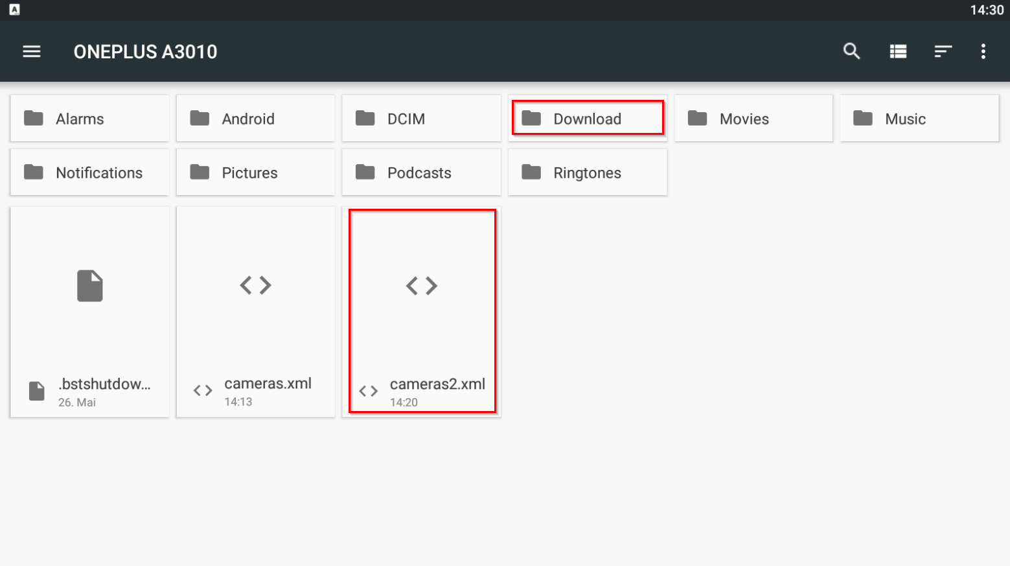Open the Notifications folder
This screenshot has width=1010, height=566.
89,172
